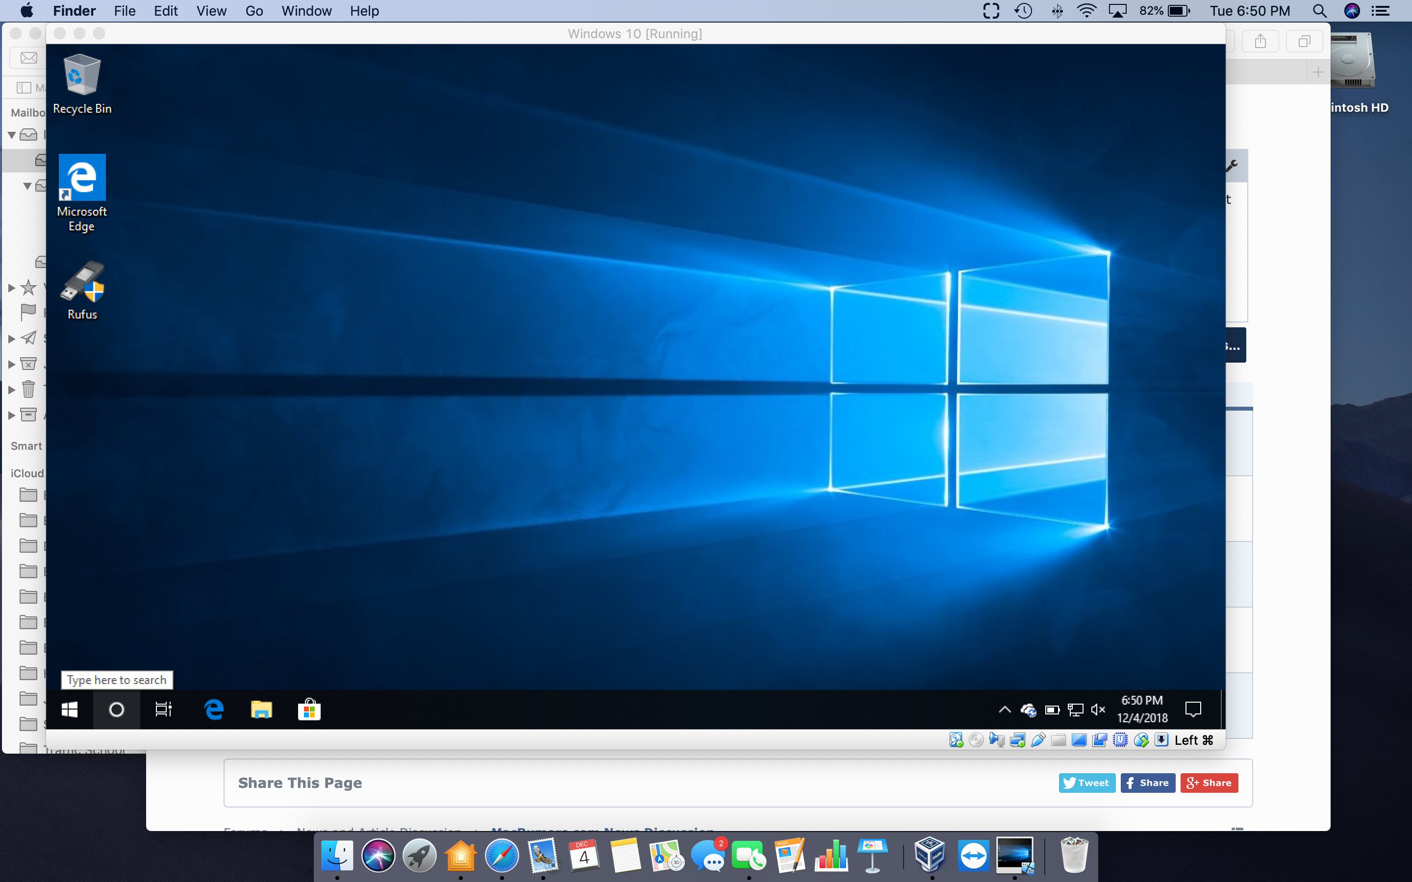Click the Bluetooth menu bar icon
This screenshot has height=882, width=1412.
tap(1057, 10)
